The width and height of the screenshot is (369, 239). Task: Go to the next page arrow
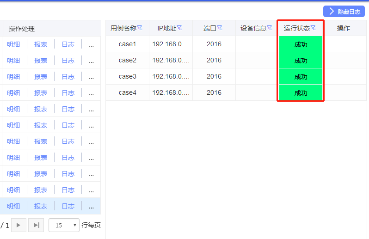click(18, 225)
